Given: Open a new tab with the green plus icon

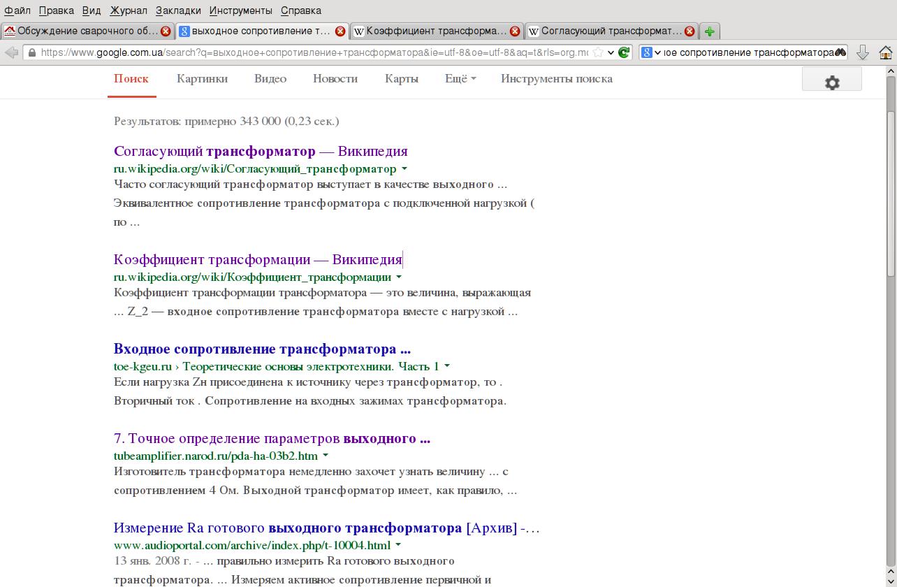Looking at the screenshot, I should click(x=709, y=31).
